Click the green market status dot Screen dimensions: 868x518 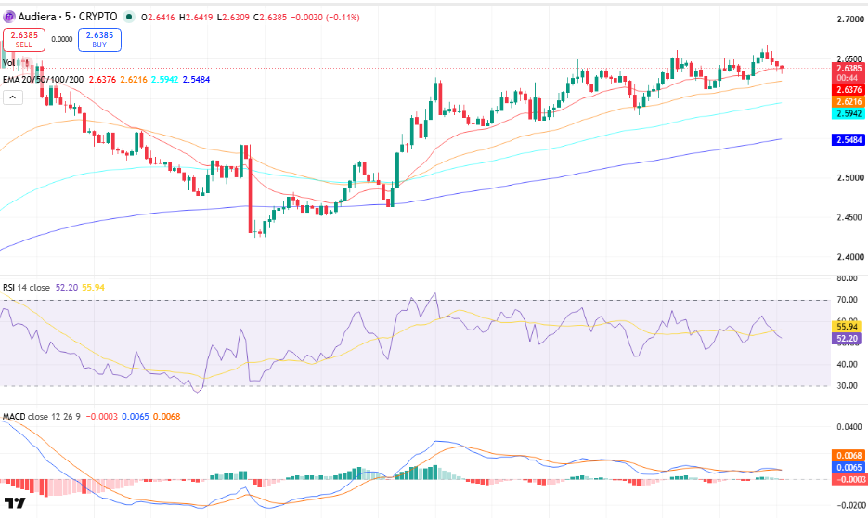(x=129, y=17)
